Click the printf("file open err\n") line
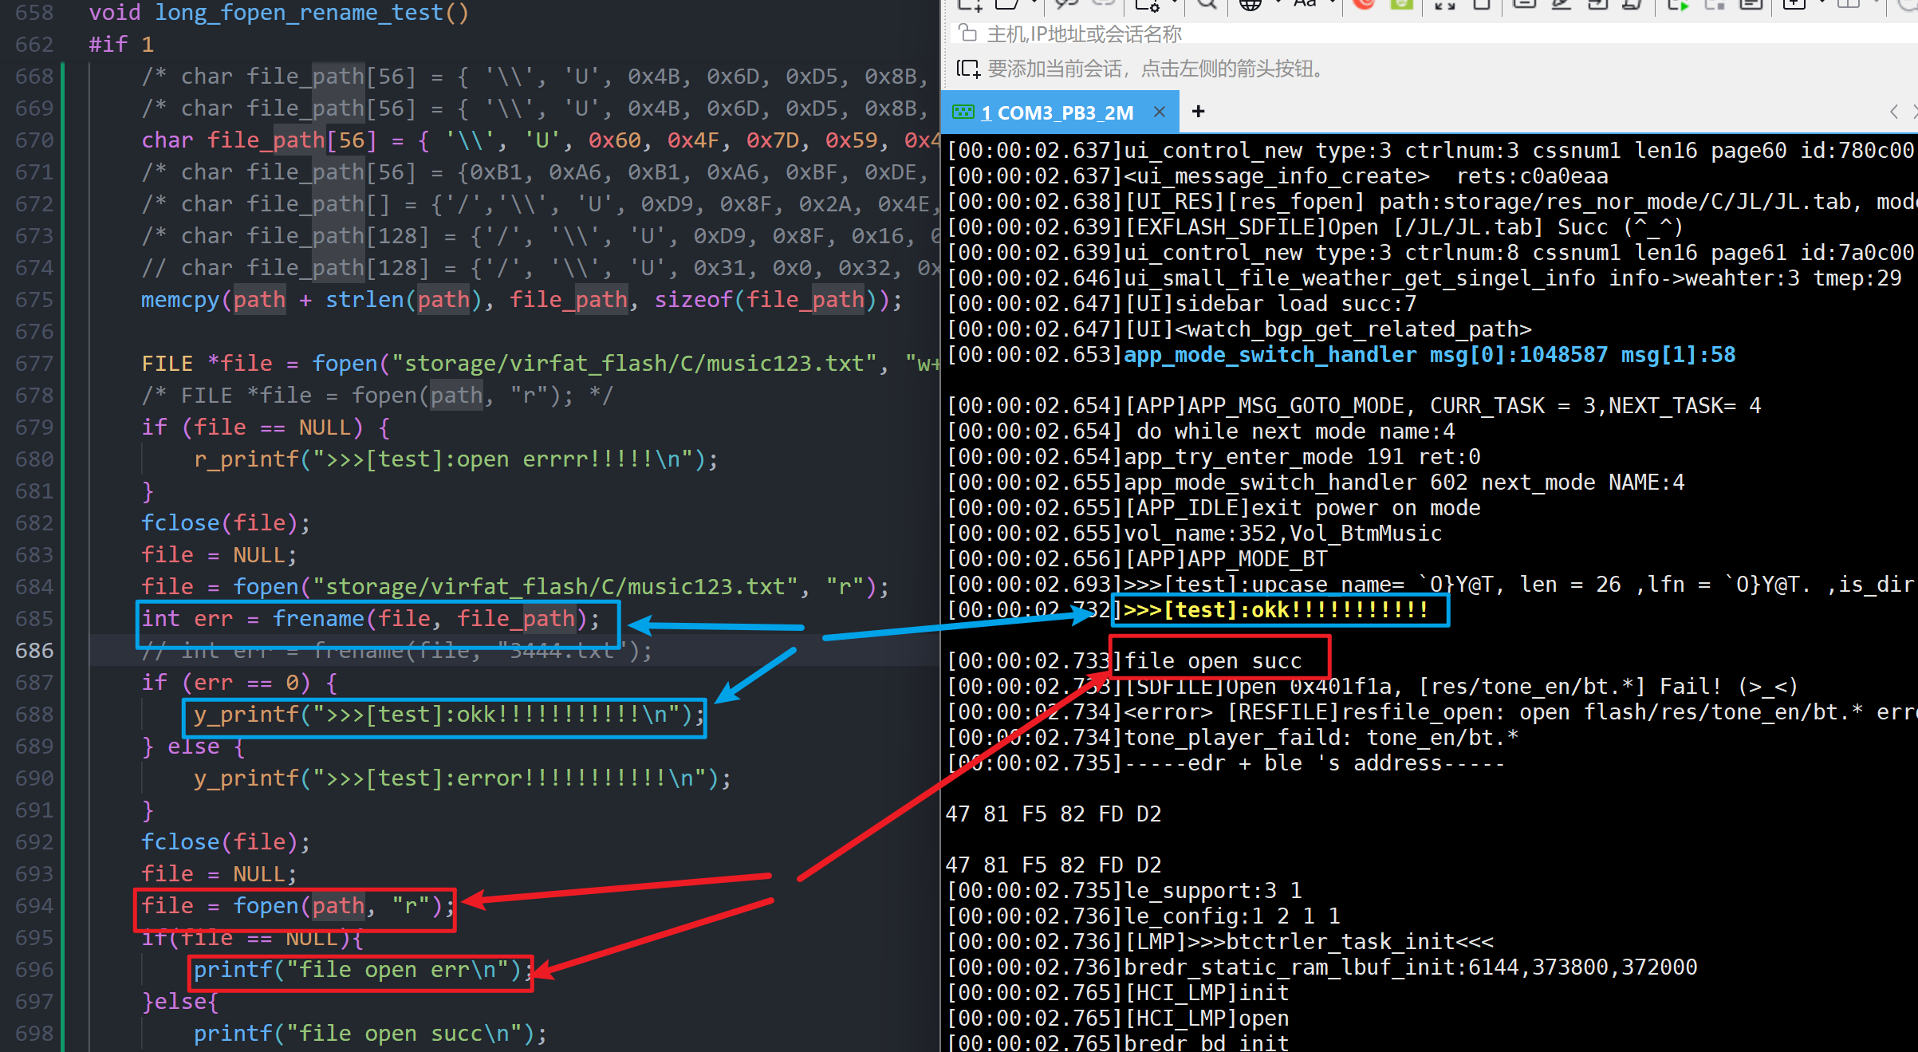 [x=364, y=970]
